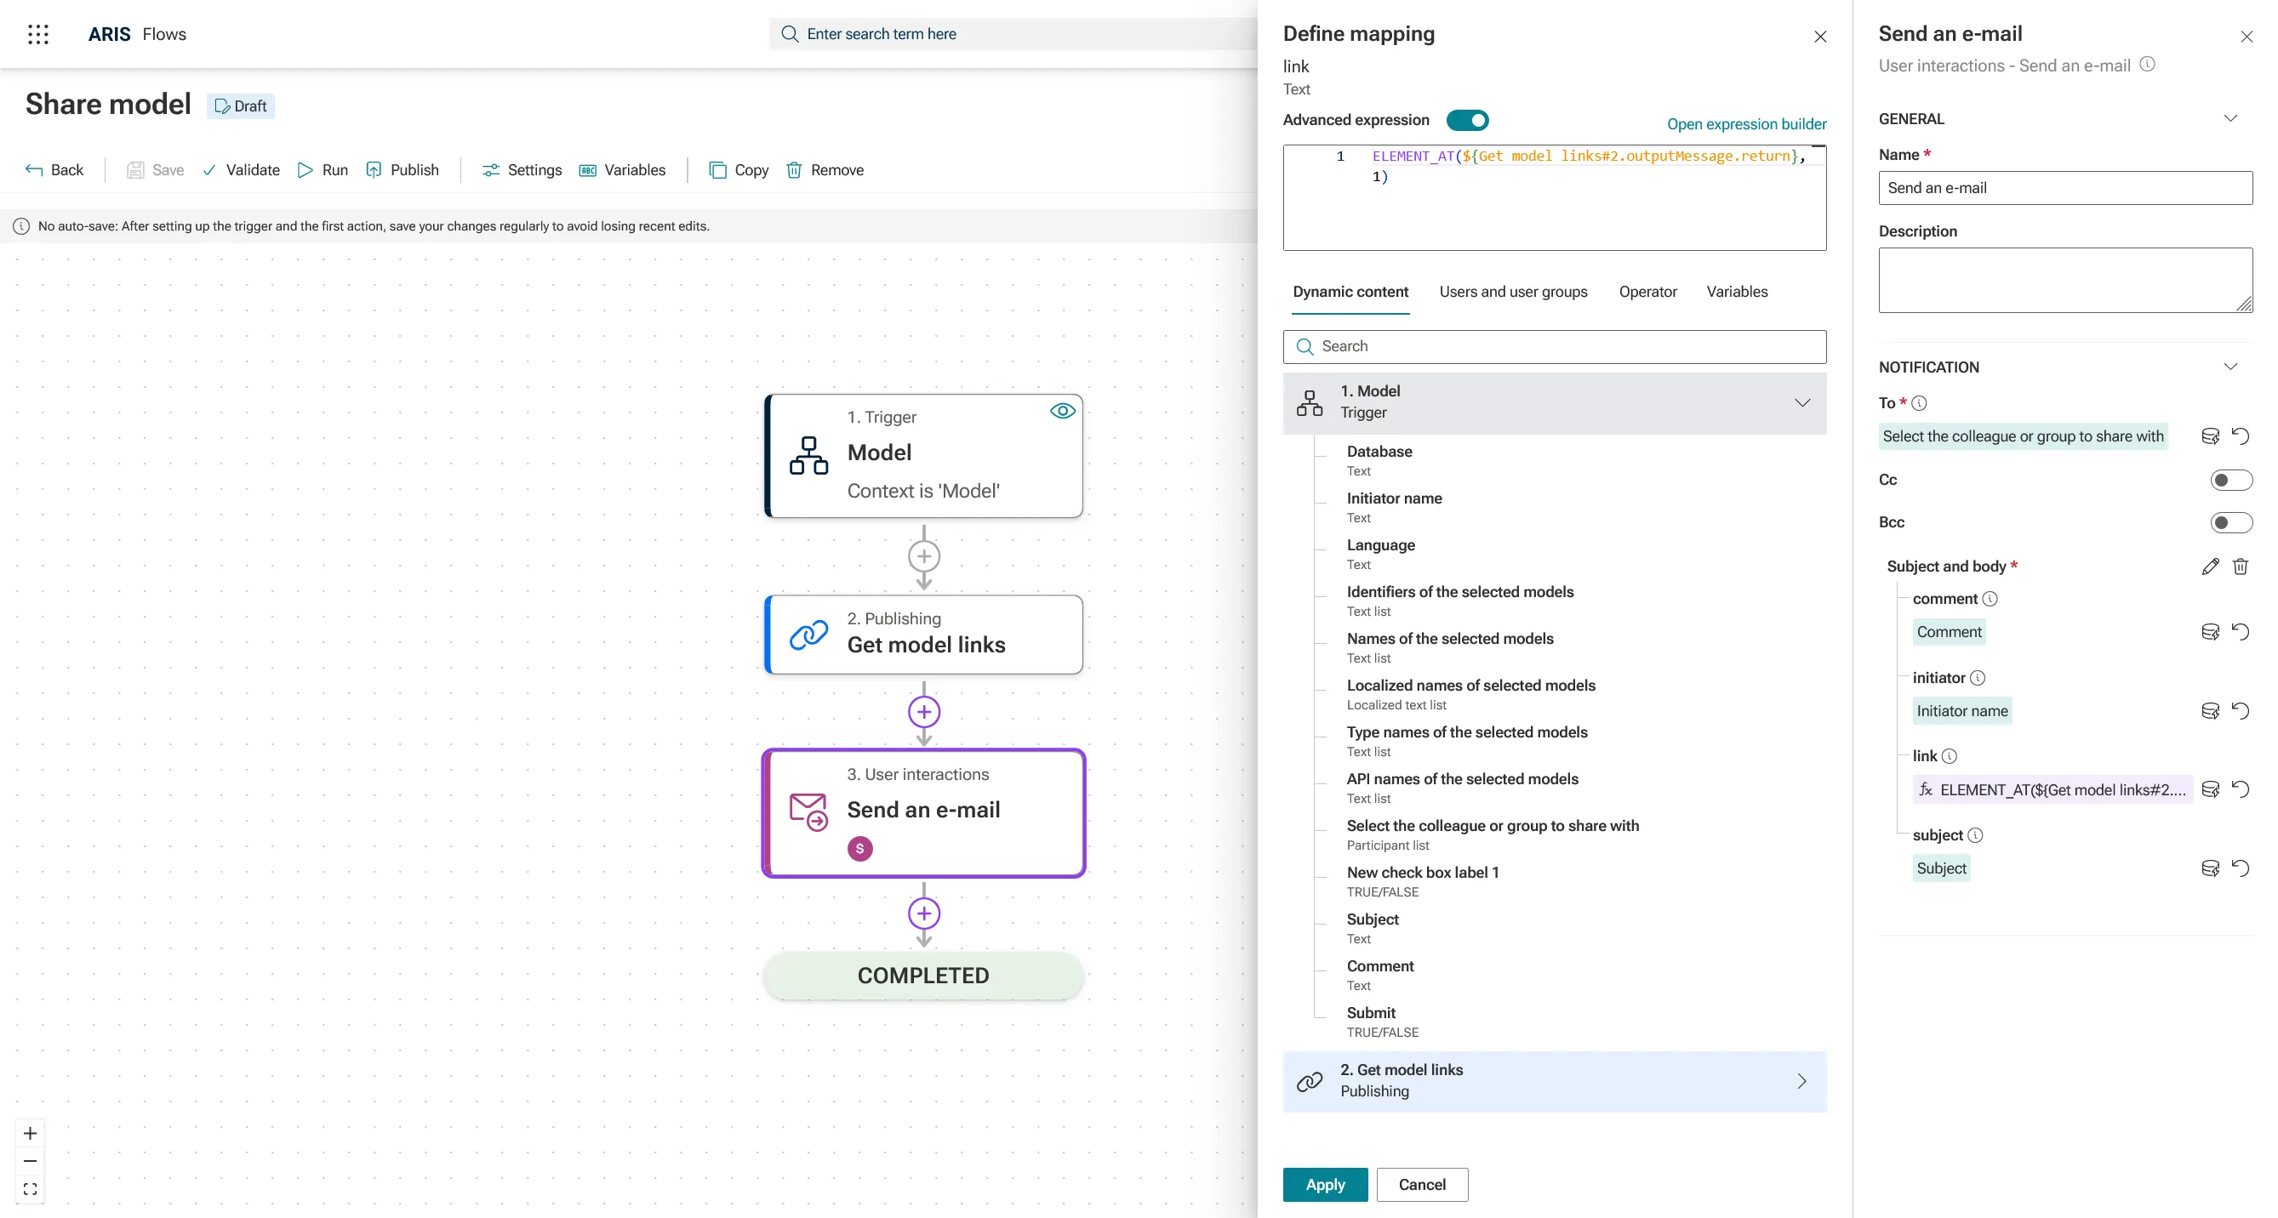Open Variables from the toolbar

pyautogui.click(x=622, y=170)
